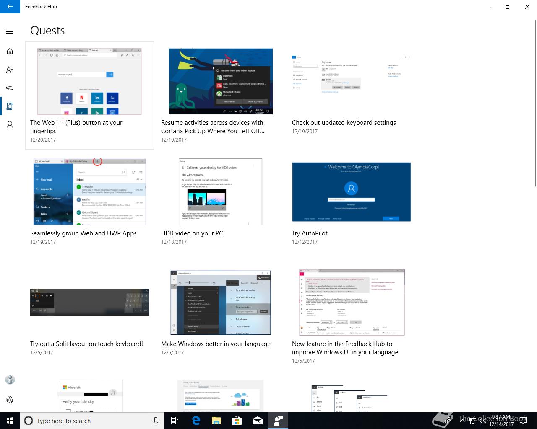Click 'The Web '+' (Plus) button at your fingertips' title
This screenshot has width=537, height=429.
coord(76,127)
